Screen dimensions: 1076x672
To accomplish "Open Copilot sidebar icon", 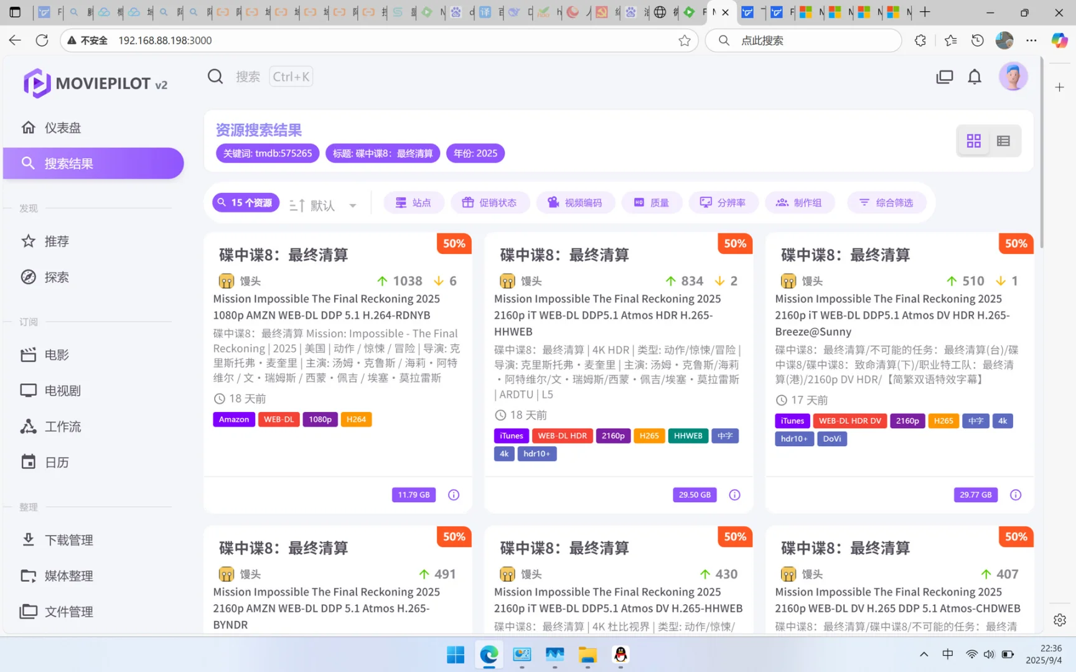I will click(x=1059, y=40).
